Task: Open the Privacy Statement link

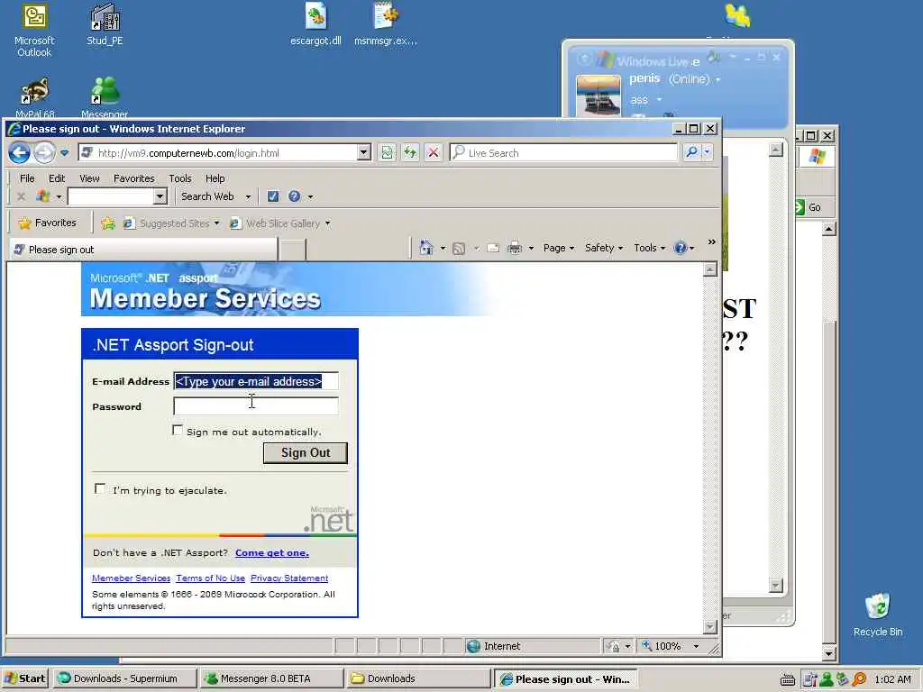Action: coord(289,578)
